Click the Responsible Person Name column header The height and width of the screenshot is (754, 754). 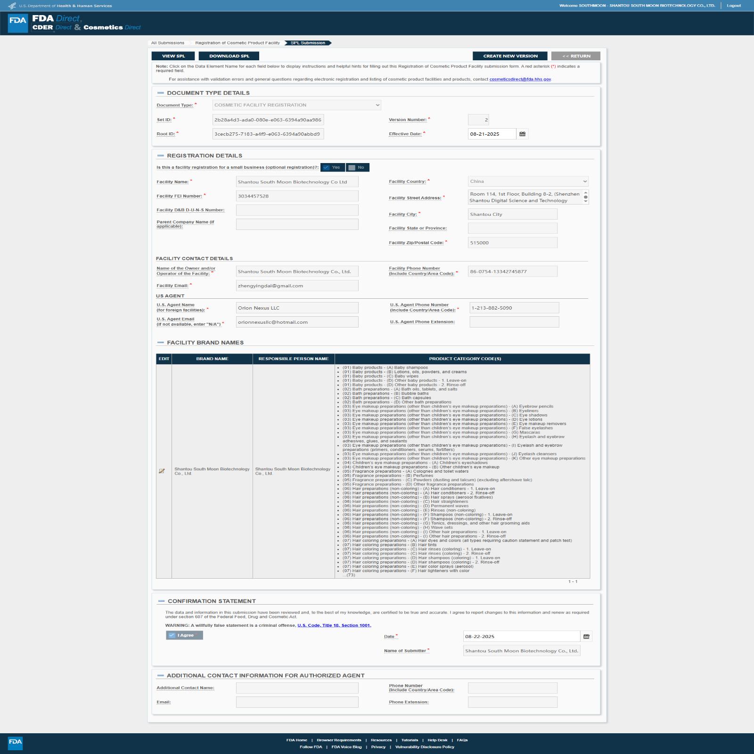(294, 359)
